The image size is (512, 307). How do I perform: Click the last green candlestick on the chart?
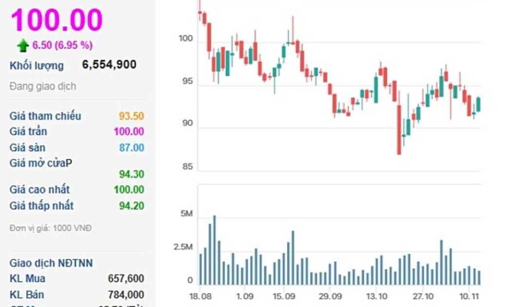point(478,104)
